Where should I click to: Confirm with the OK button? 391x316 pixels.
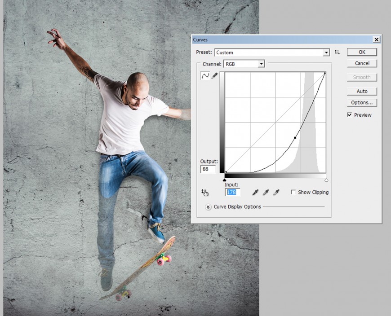(x=362, y=52)
